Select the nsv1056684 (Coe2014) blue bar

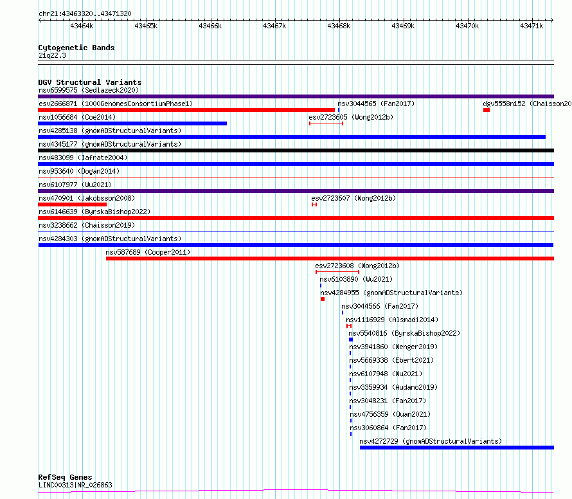tap(132, 123)
